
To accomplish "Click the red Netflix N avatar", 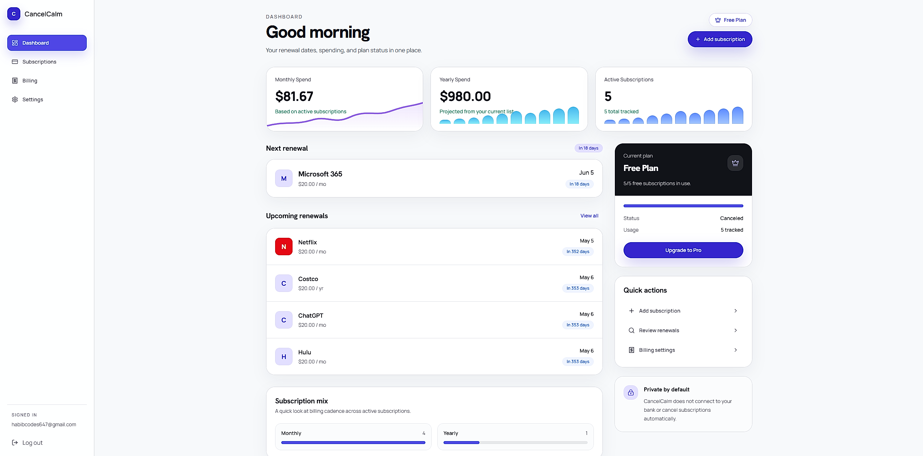I will click(284, 247).
